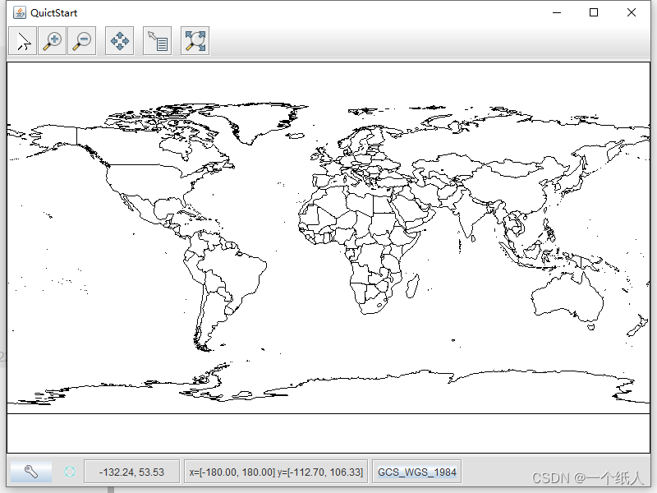Screen dimensions: 657x493
Task: Click the Windows taskbar at screen bottom
Action: (328, 490)
